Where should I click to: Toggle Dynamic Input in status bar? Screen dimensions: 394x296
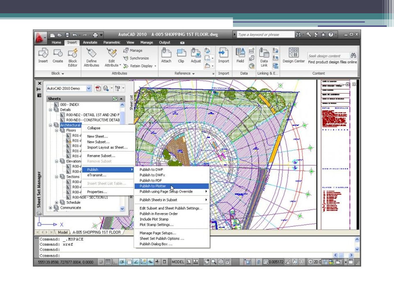point(150,262)
